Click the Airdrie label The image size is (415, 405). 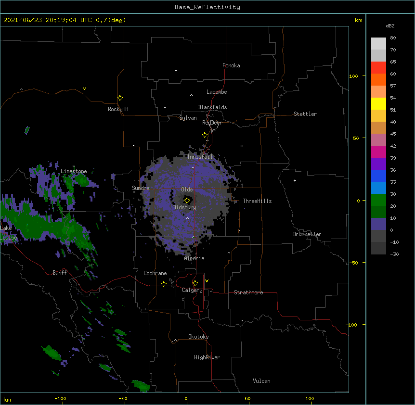point(194,258)
